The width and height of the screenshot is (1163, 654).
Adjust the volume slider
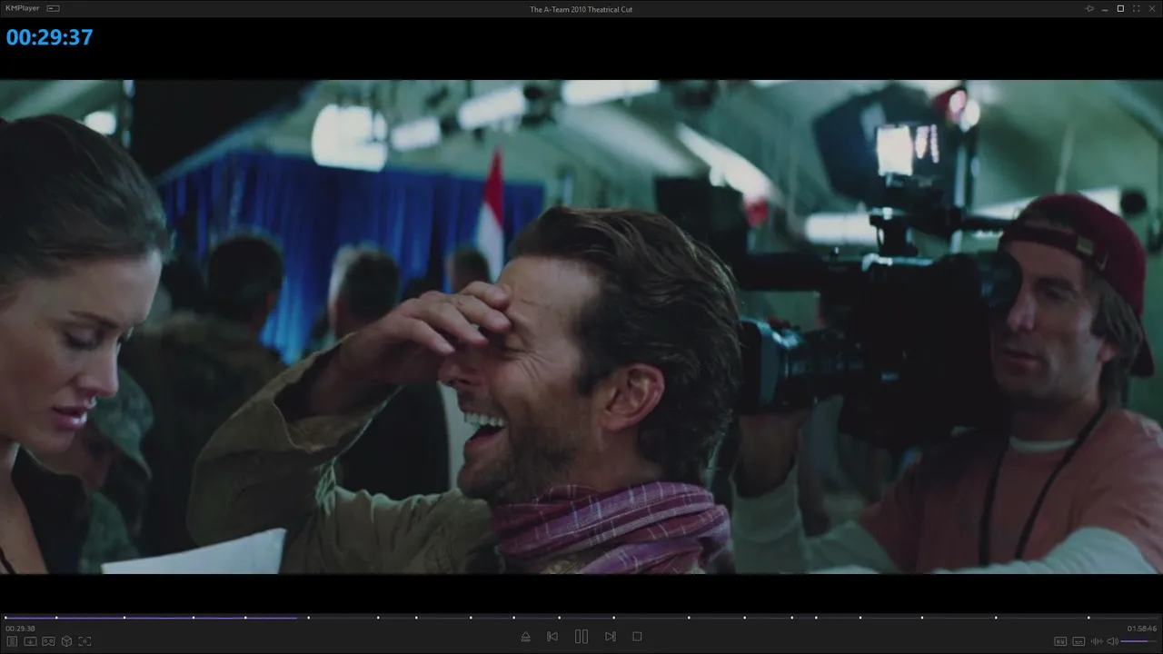click(x=1139, y=641)
